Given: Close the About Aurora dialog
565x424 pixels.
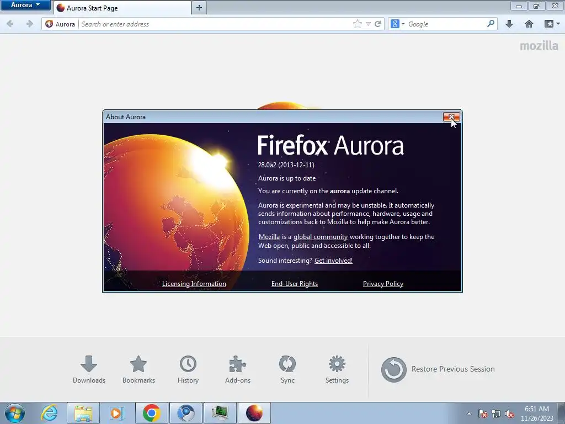Looking at the screenshot, I should [451, 117].
